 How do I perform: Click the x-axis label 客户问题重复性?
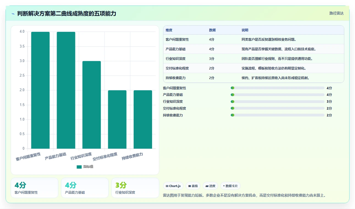click(28, 157)
